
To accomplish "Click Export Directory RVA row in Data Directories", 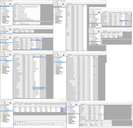I will click(82, 58).
